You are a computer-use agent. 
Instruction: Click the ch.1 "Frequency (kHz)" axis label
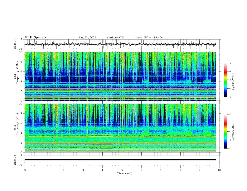coord(17,73)
